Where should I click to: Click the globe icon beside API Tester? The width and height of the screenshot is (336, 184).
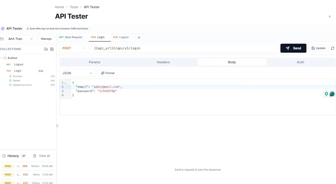click(3, 29)
